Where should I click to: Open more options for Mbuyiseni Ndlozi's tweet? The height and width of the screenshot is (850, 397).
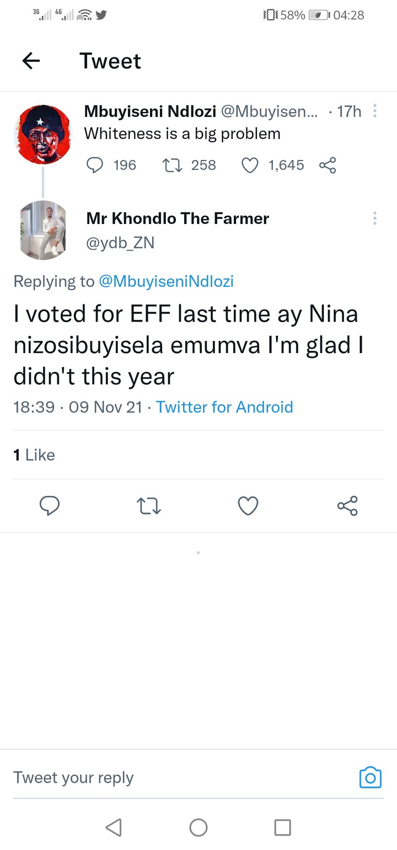coord(375,111)
